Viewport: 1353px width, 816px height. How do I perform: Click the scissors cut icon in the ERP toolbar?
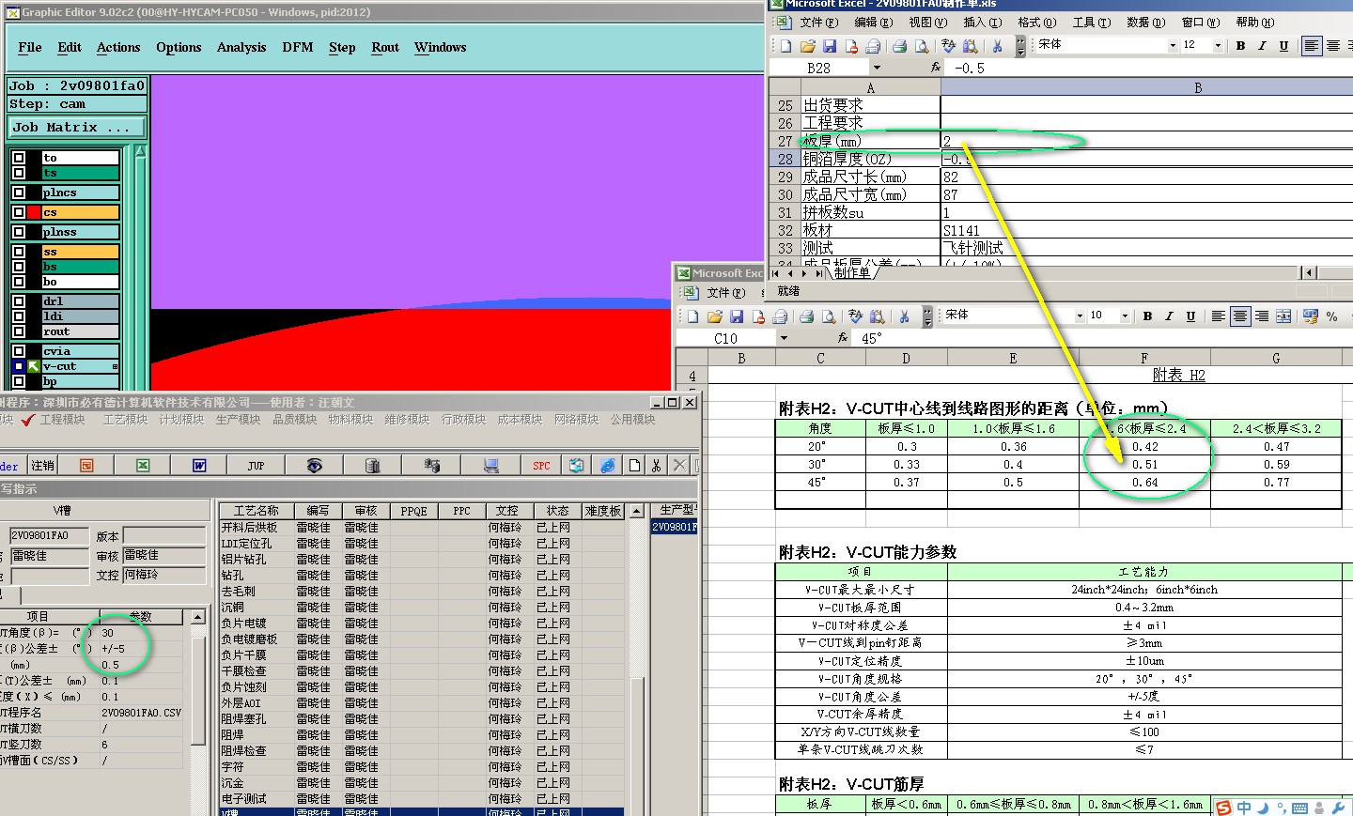[x=656, y=466]
